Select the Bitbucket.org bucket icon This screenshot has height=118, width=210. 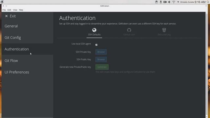click(164, 30)
